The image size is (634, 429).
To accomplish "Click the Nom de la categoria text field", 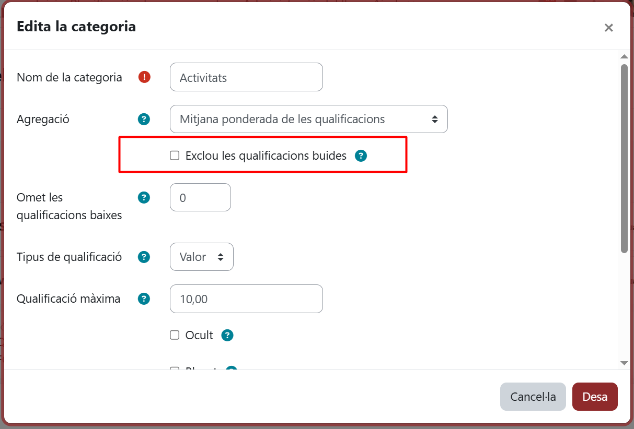I will [x=246, y=77].
